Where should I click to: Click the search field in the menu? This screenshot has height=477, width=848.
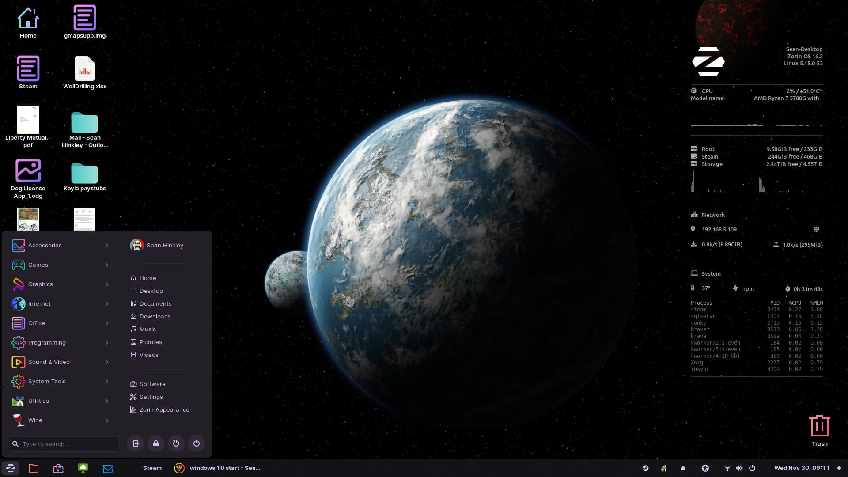click(63, 443)
